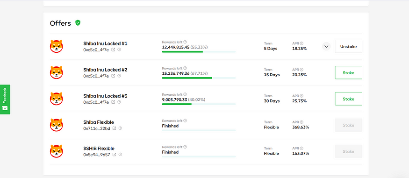Screen dimensions: 409x178
Task: Click Rewards left info icon for $SHIB Flexible
Action: [x=185, y=147]
